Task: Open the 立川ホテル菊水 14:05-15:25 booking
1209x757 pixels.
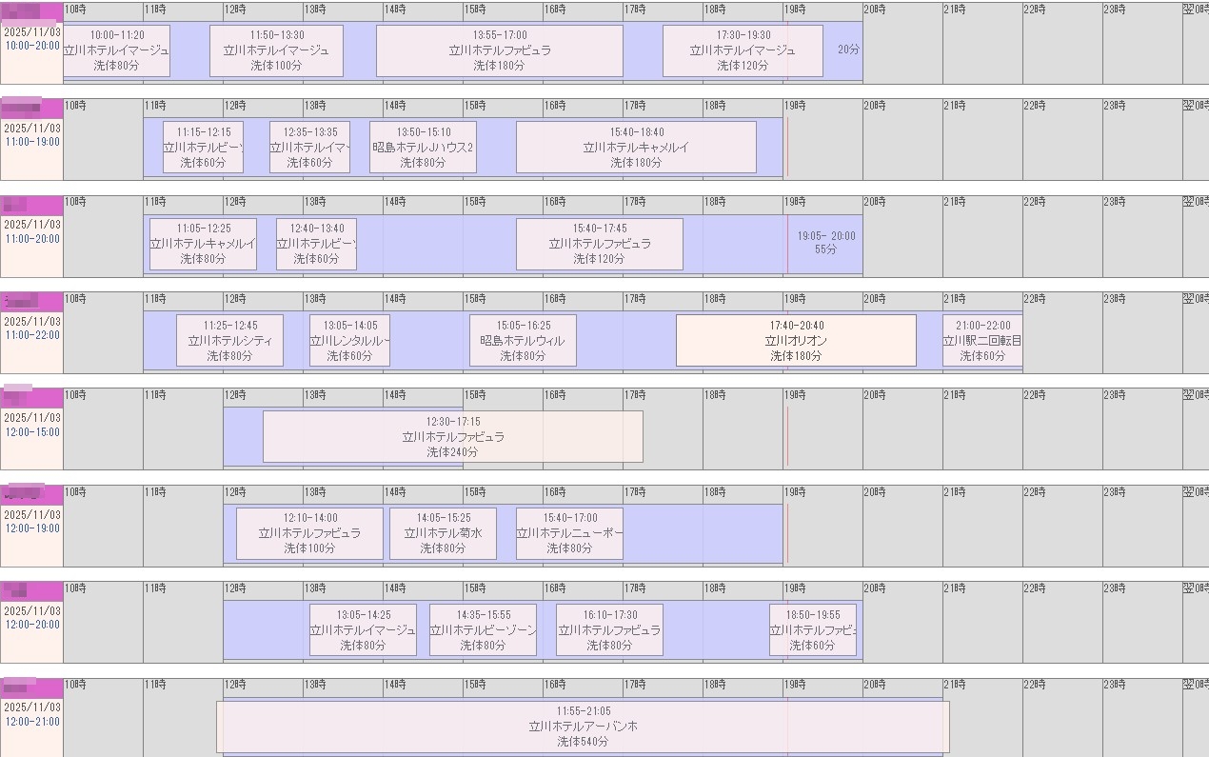Action: coord(443,533)
